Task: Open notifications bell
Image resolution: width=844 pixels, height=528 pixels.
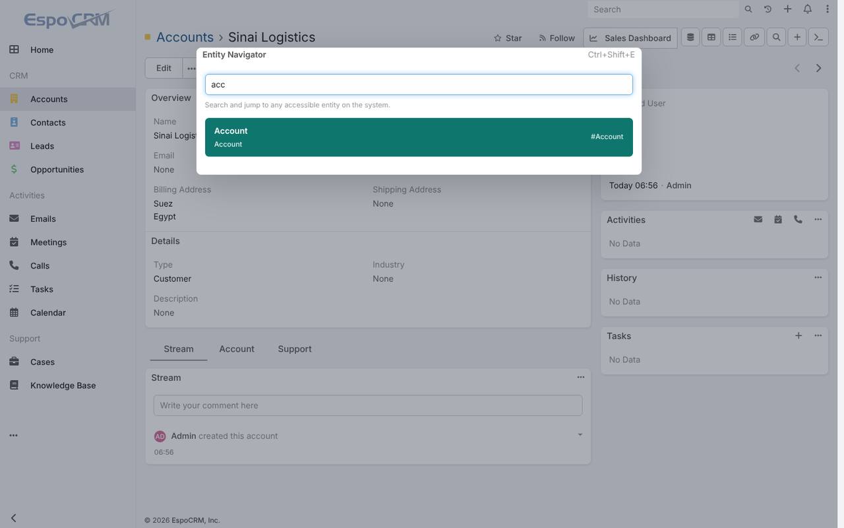Action: click(807, 9)
